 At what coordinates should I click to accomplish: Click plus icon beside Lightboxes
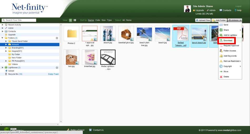coord(57,68)
